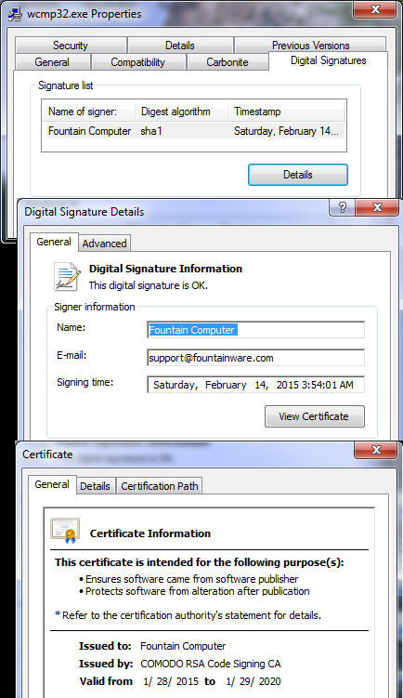Close the Certificate window

click(x=376, y=450)
